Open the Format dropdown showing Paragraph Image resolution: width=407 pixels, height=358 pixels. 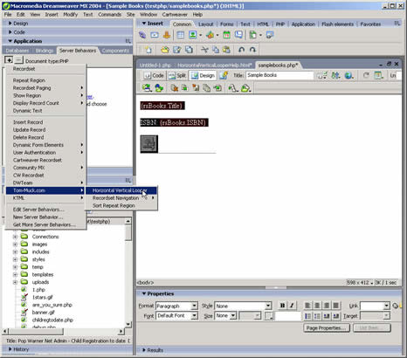(177, 306)
